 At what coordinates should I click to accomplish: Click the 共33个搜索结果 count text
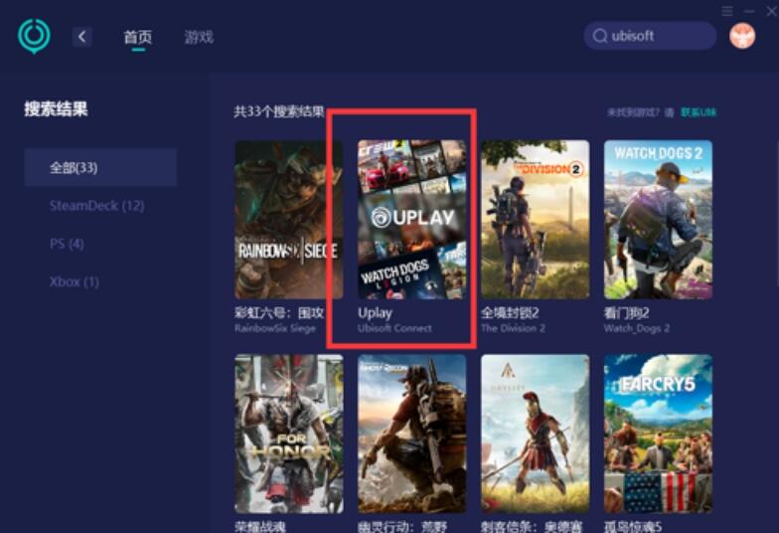pyautogui.click(x=278, y=111)
